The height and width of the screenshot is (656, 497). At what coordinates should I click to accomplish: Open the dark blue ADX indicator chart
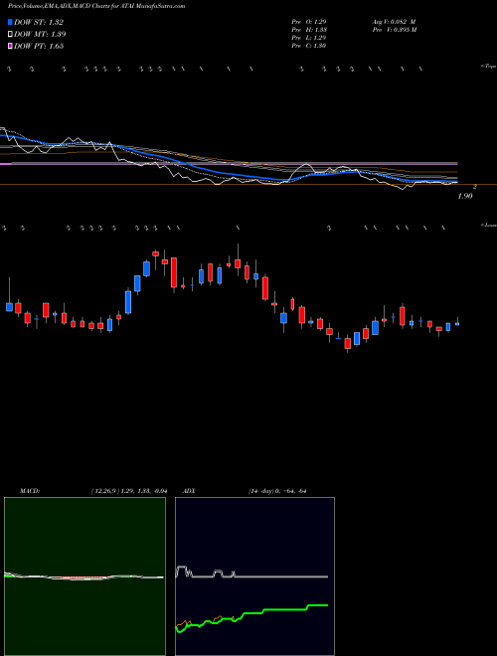254,576
